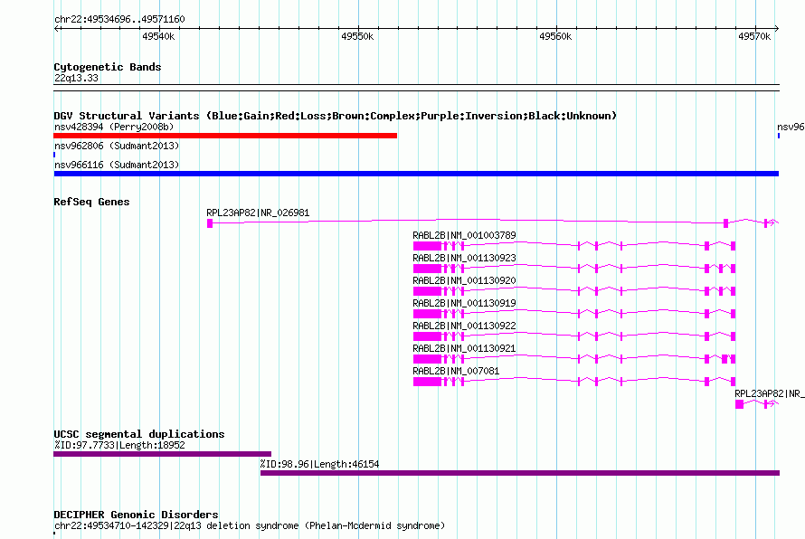The height and width of the screenshot is (539, 805).
Task: Click the 49560k ruler tick label
Action: click(x=555, y=36)
